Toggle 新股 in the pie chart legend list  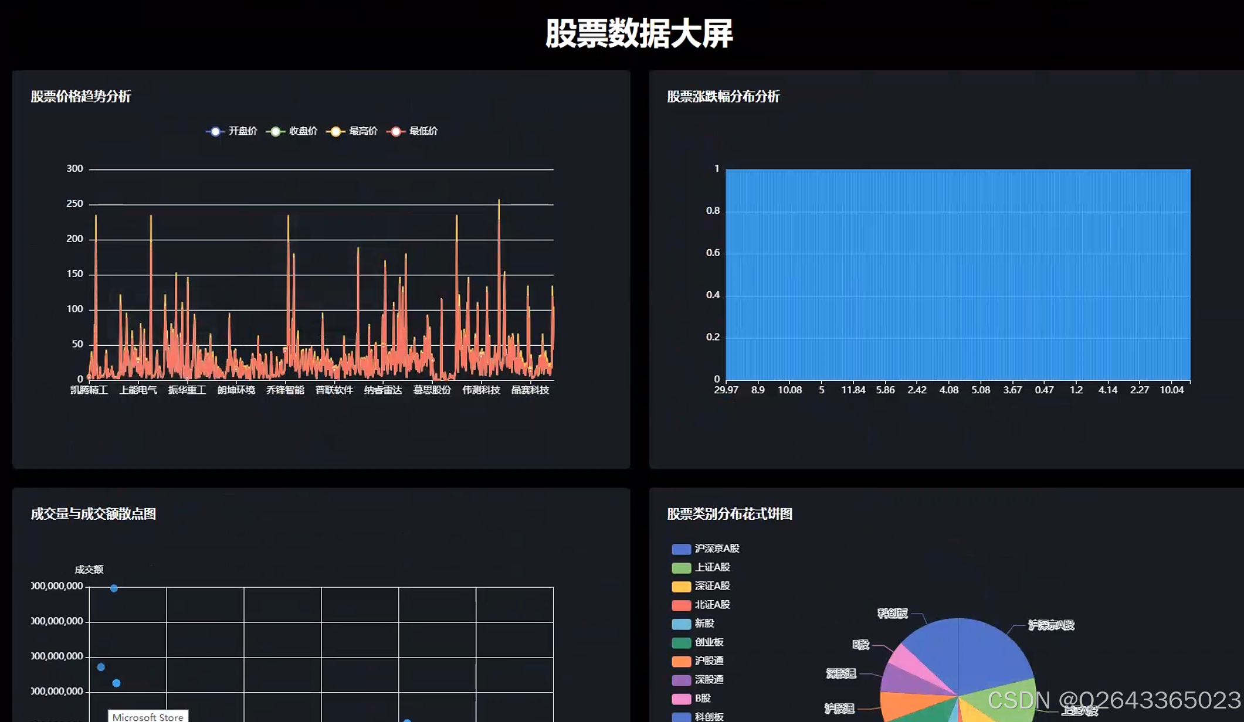[x=693, y=624]
